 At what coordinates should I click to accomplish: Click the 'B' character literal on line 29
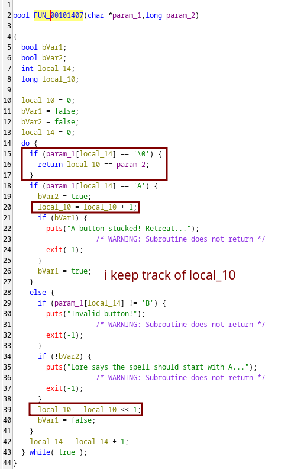pyautogui.click(x=148, y=303)
